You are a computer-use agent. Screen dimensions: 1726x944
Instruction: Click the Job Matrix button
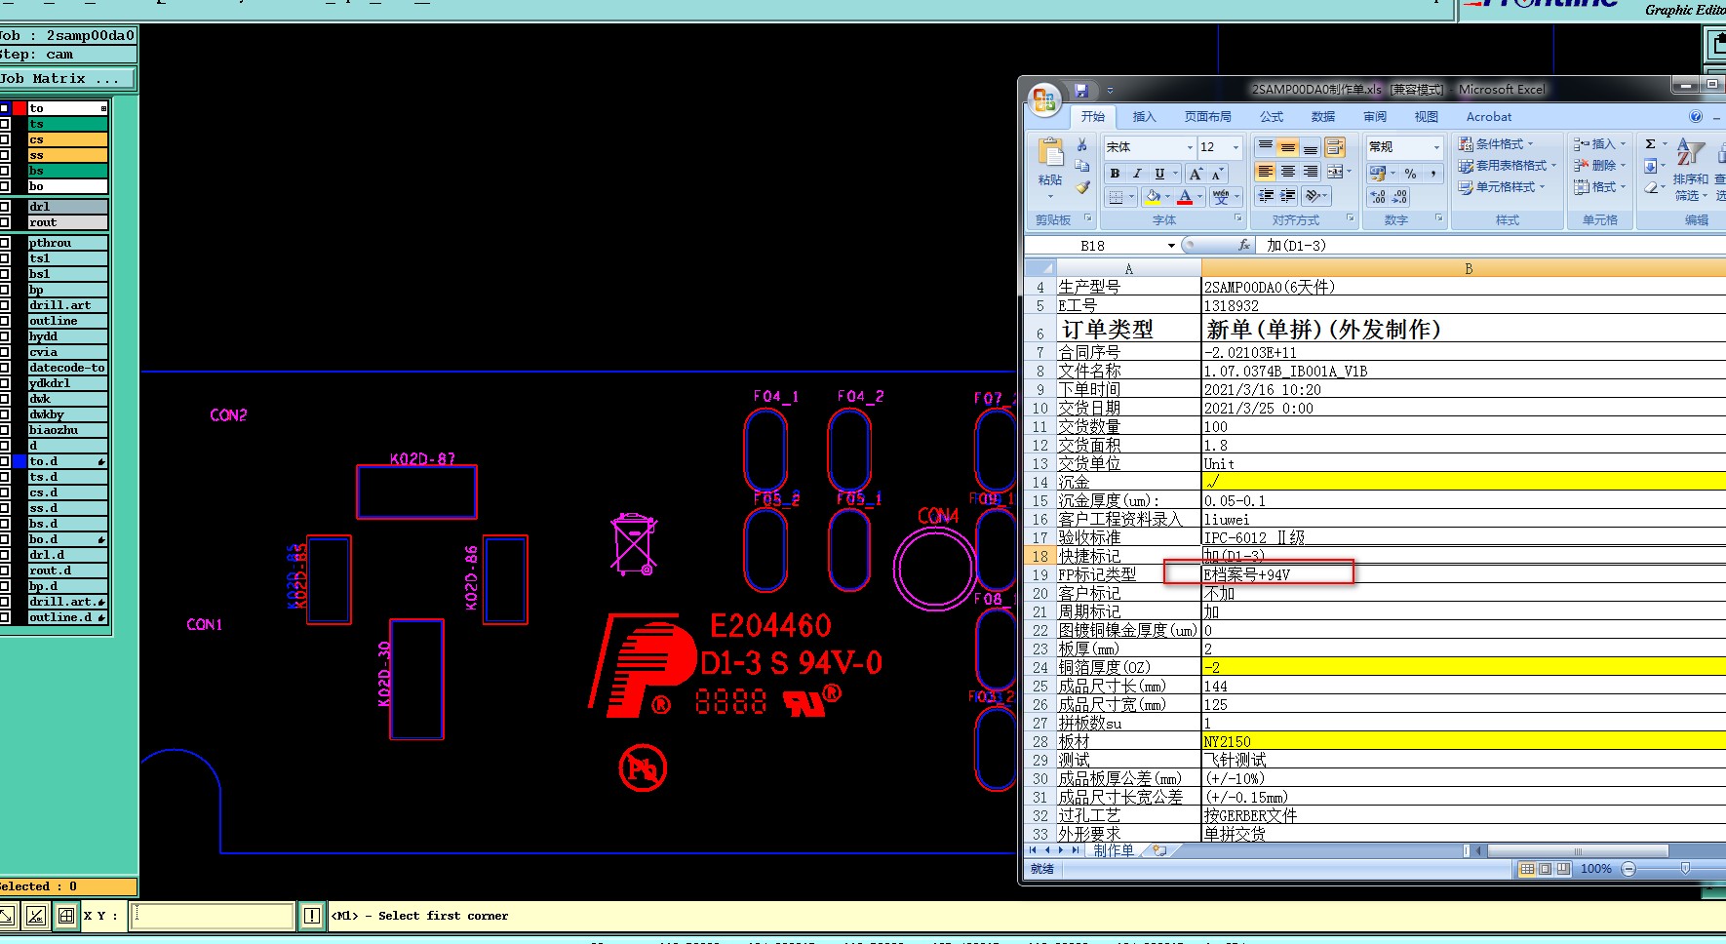point(66,79)
